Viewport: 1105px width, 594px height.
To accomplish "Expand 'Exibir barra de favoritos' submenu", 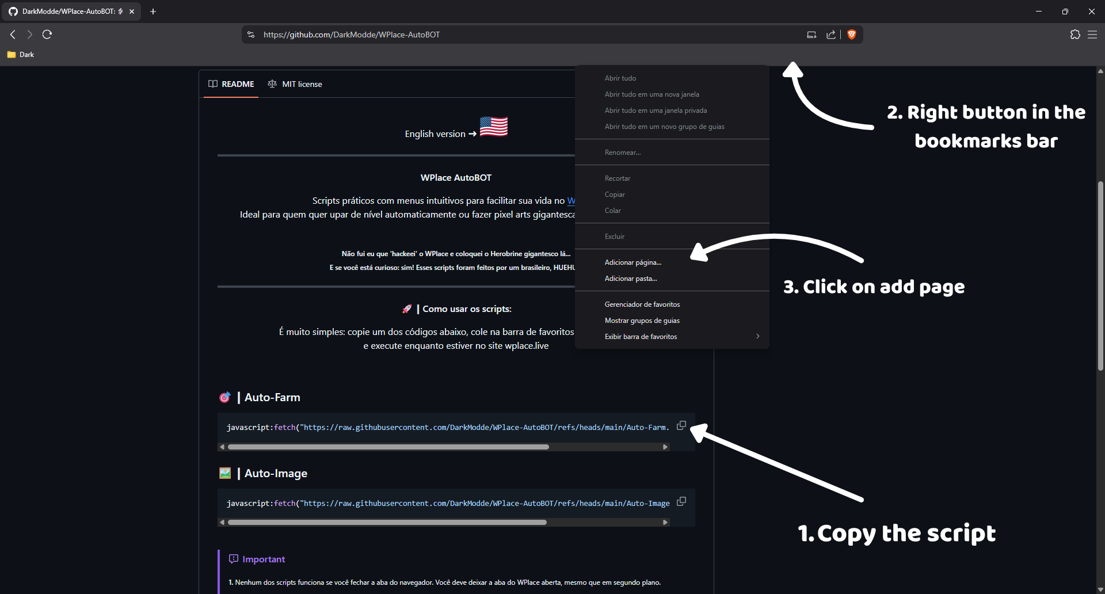I will (672, 337).
